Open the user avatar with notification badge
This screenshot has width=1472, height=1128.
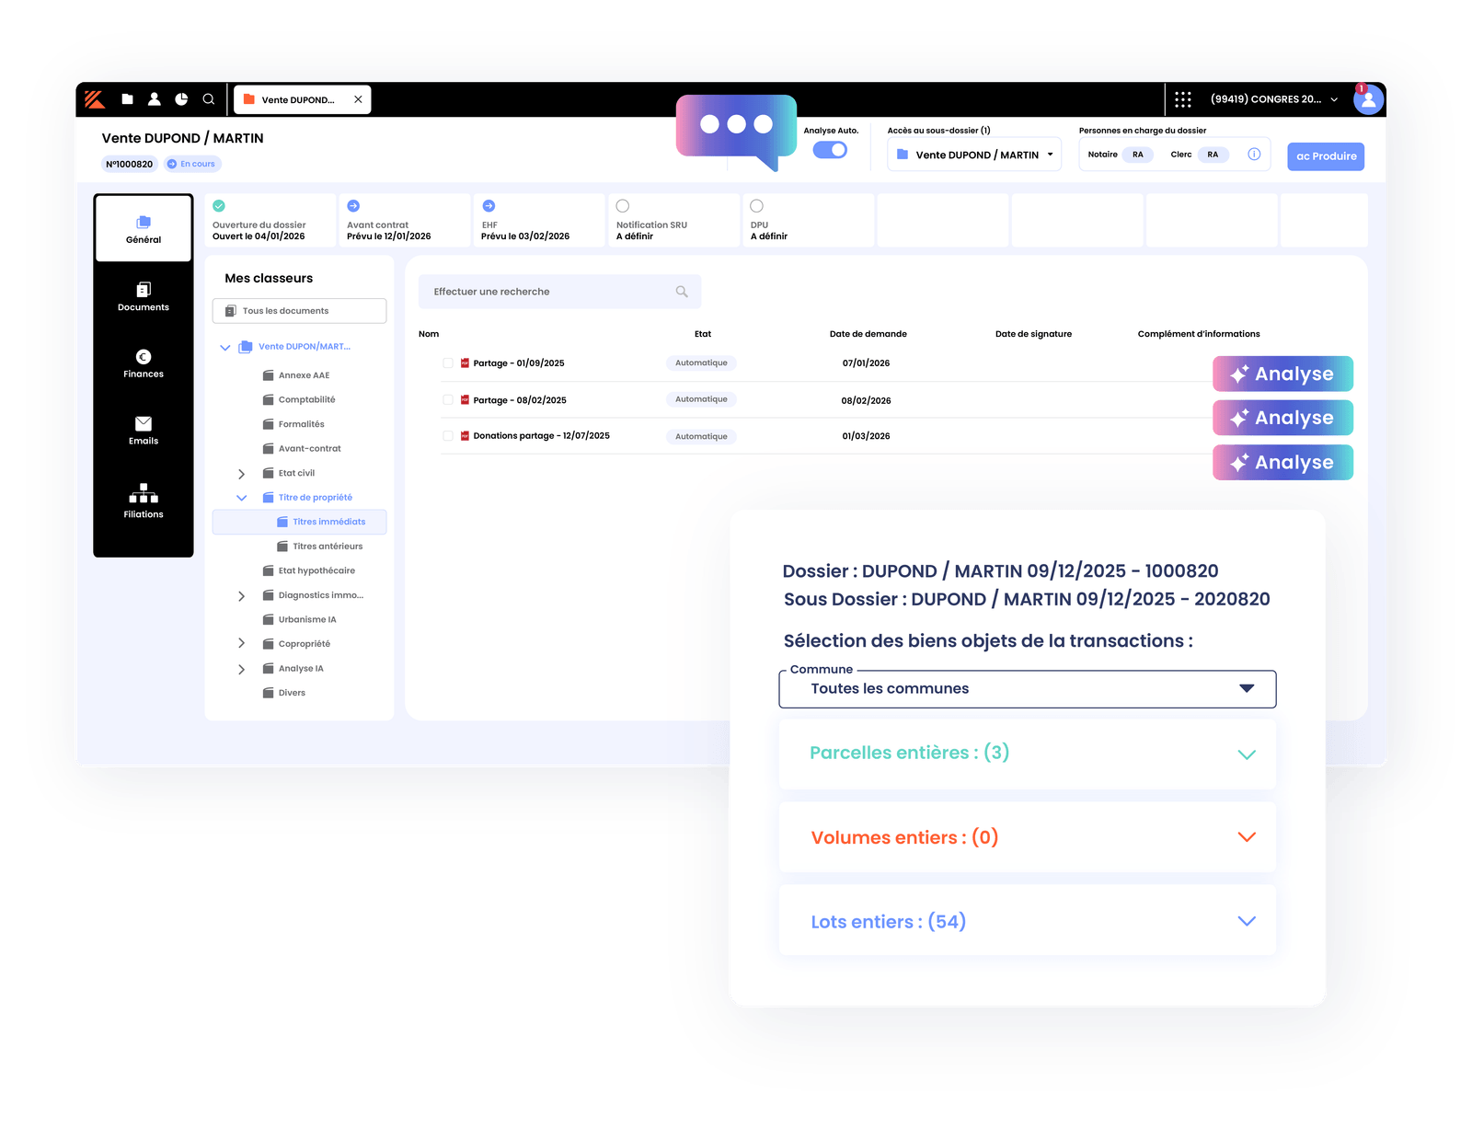[x=1368, y=98]
